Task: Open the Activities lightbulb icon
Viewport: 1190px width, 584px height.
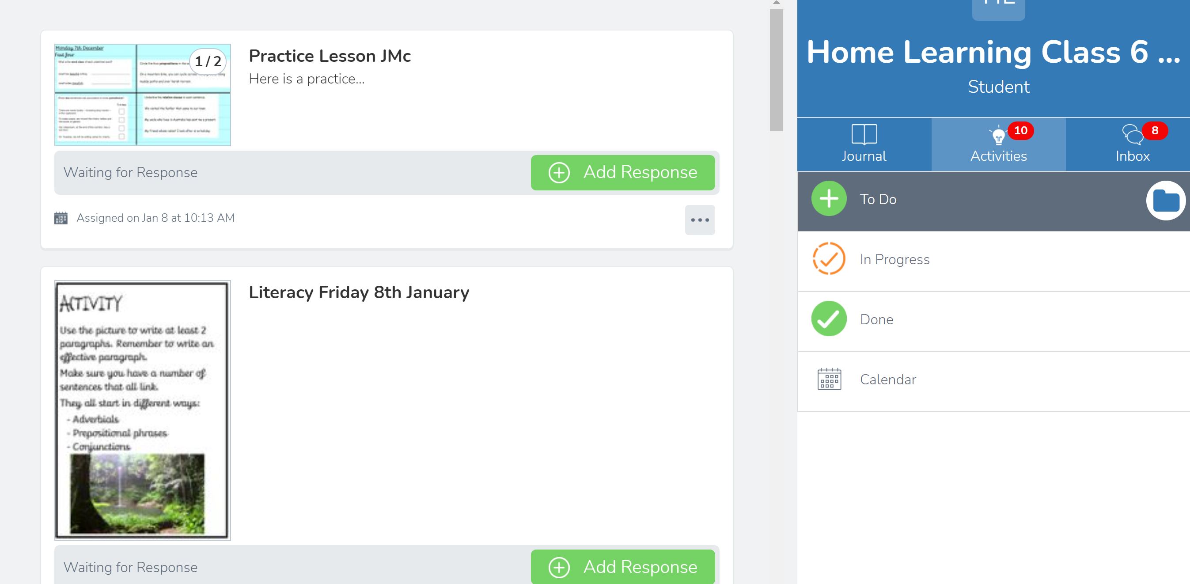Action: (998, 136)
